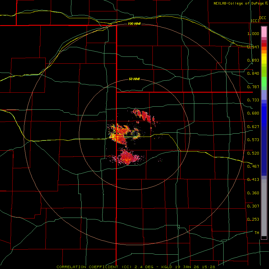Select the 0.413 colorbar value
269x269 pixels.
253,180
